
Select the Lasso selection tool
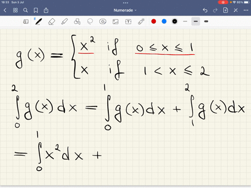pyautogui.click(x=90, y=21)
